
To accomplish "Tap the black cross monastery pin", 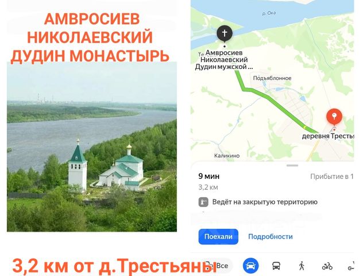I will tap(225, 34).
